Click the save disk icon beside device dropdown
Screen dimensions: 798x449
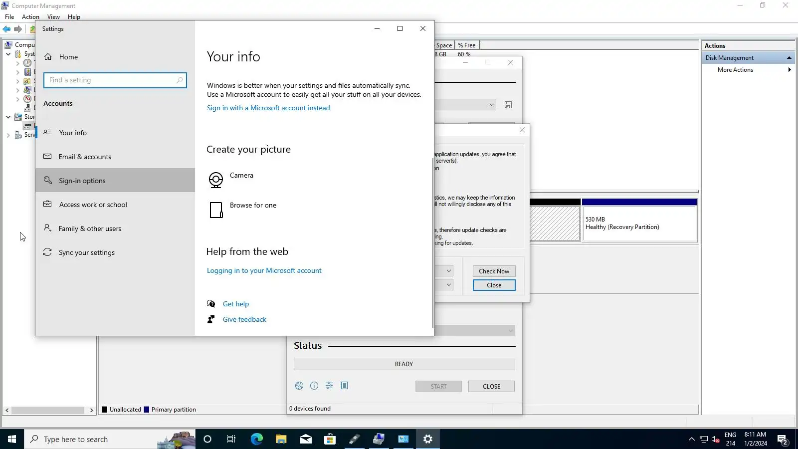tap(508, 105)
